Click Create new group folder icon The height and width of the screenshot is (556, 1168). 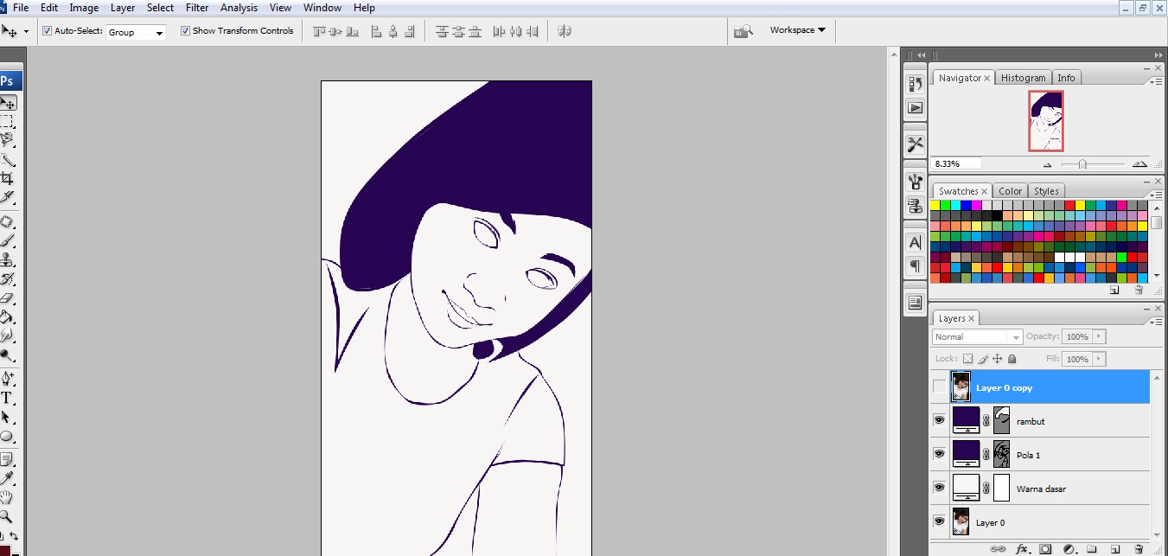point(1092,548)
